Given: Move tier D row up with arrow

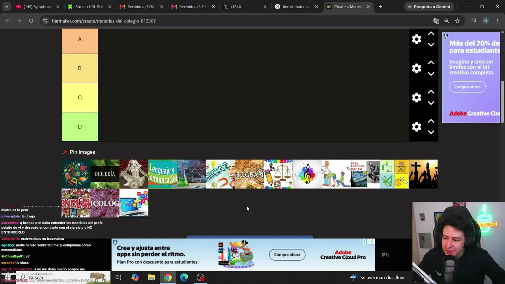Looking at the screenshot, I should [x=431, y=121].
